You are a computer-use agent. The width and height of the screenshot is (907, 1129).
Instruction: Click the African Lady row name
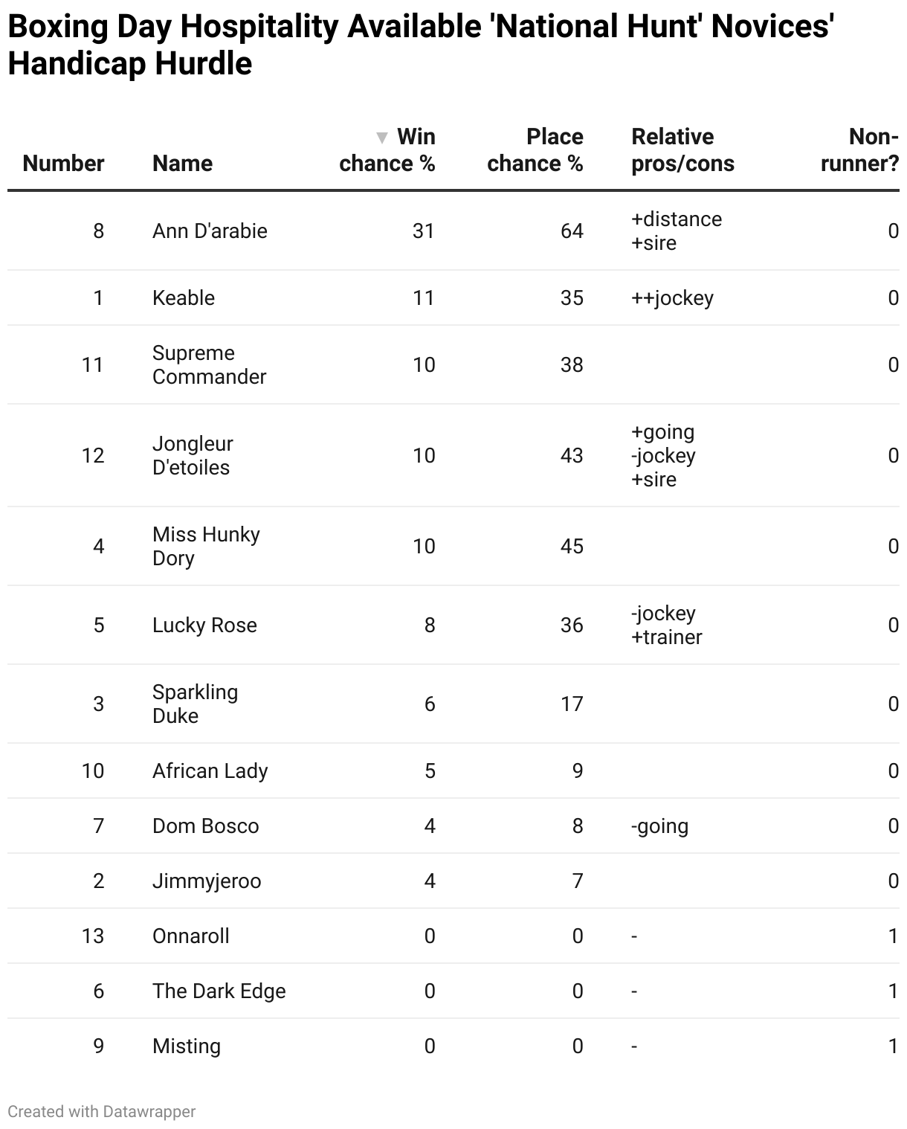(210, 771)
